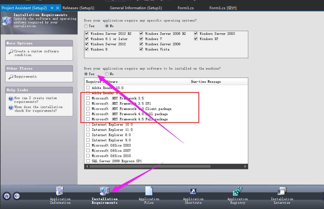
Task: Open Create a custom software condition link
Action: (x=36, y=53)
